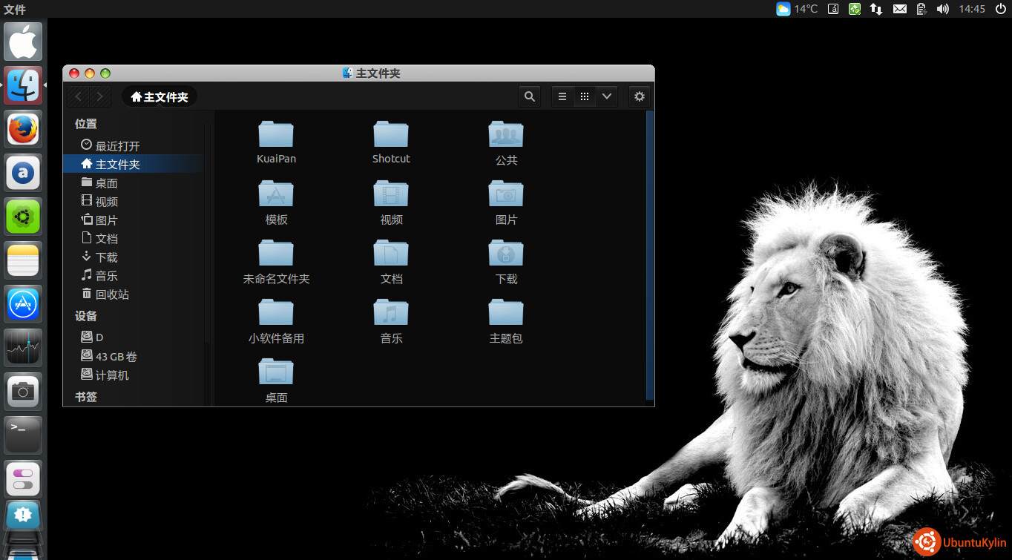Switch to icon grid view
This screenshot has height=560, width=1012.
585,96
